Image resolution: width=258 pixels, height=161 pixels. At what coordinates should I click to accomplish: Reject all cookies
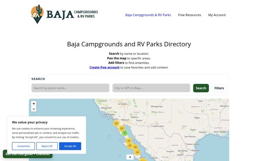click(47, 146)
